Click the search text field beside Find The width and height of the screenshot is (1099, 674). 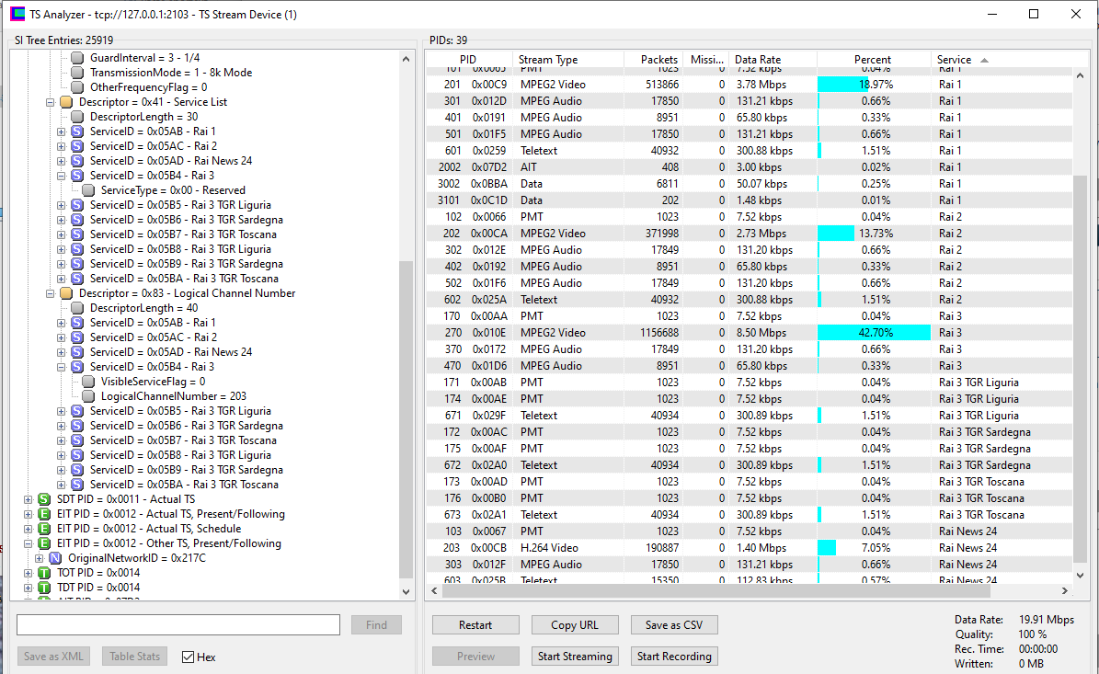[x=178, y=625]
